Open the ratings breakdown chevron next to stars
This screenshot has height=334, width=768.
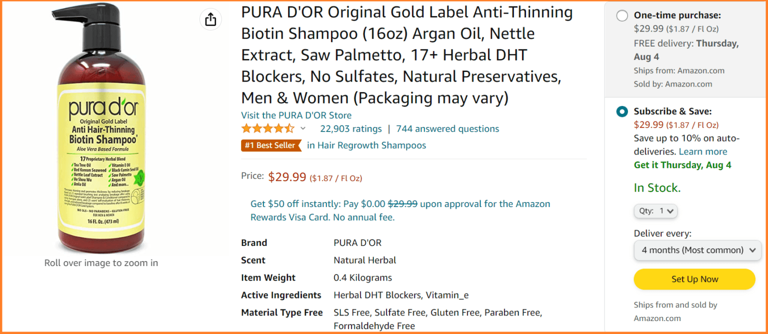tap(302, 128)
